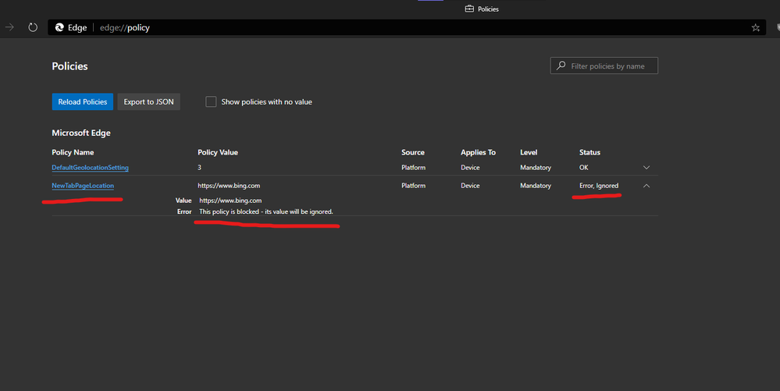The height and width of the screenshot is (391, 780).
Task: Click the bing.com value in NewTabPageLocation row
Action: (x=229, y=186)
